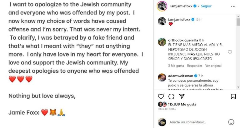Open iamjamiefoxx profile from the header username
This screenshot has width=240, height=128.
pyautogui.click(x=180, y=6)
